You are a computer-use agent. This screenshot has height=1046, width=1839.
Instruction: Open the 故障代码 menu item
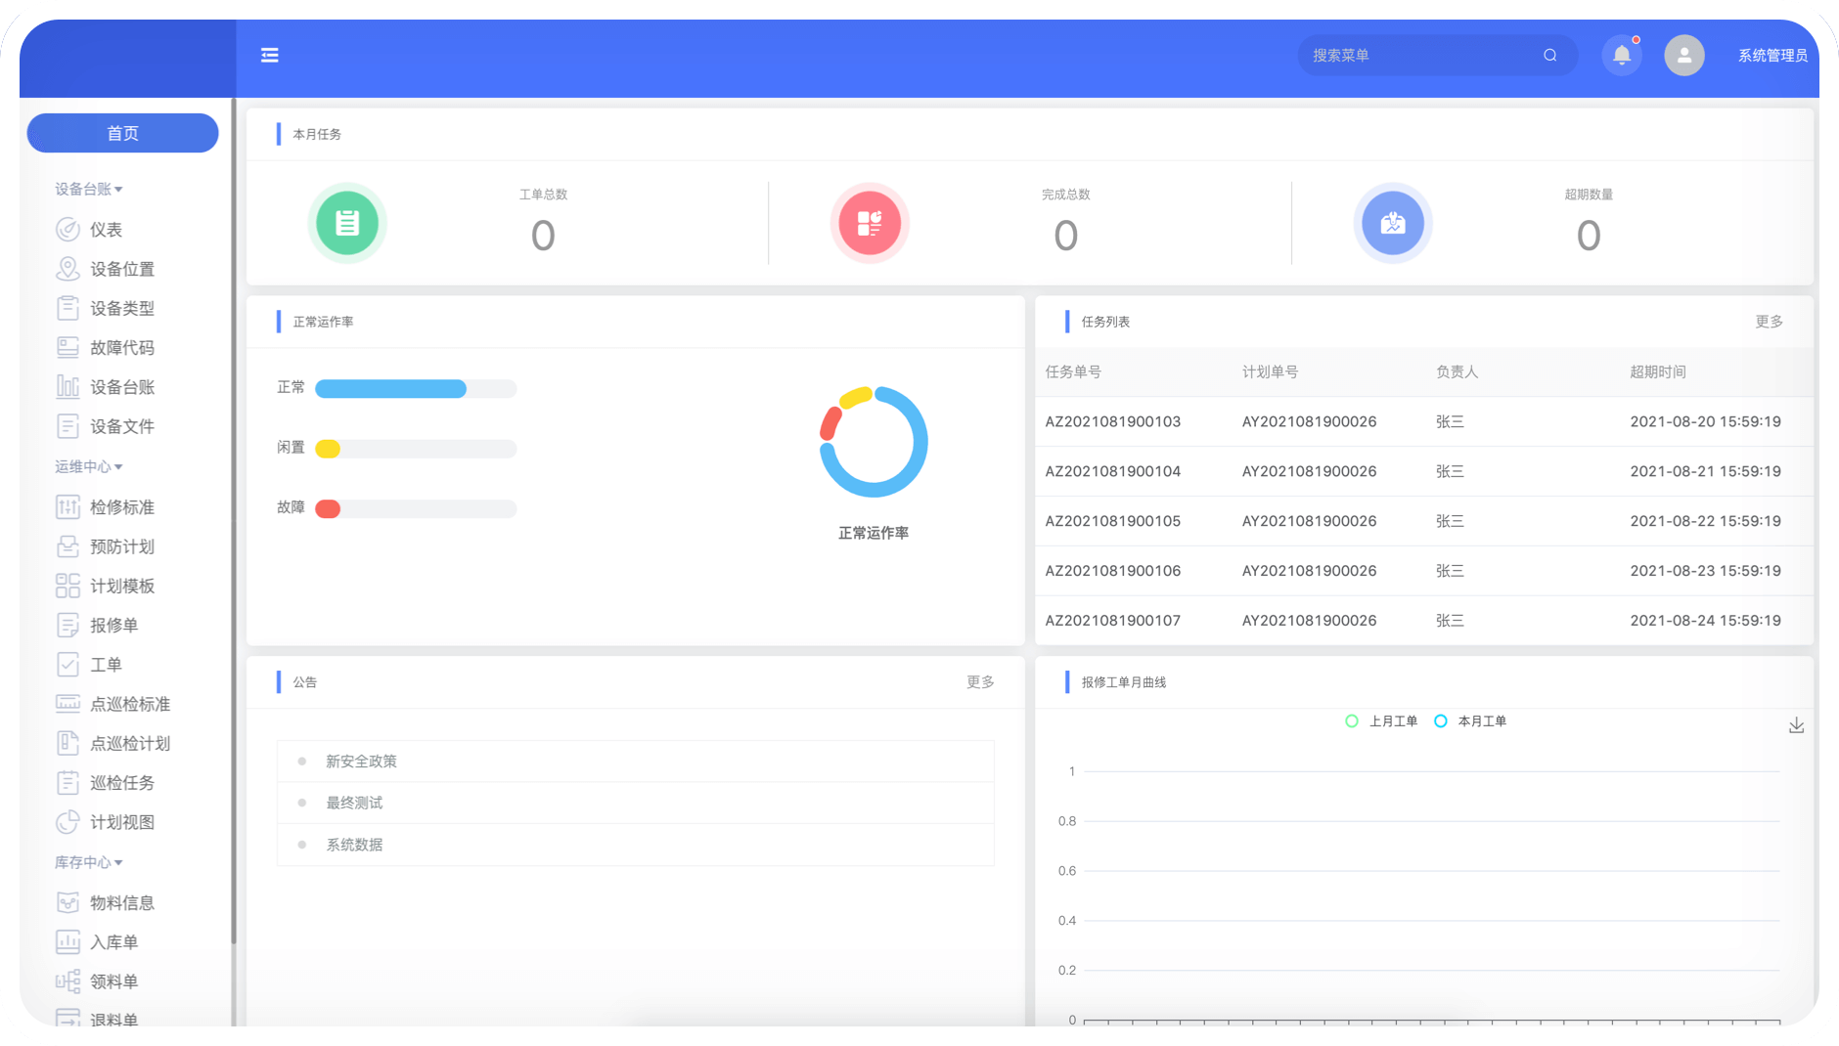[121, 348]
